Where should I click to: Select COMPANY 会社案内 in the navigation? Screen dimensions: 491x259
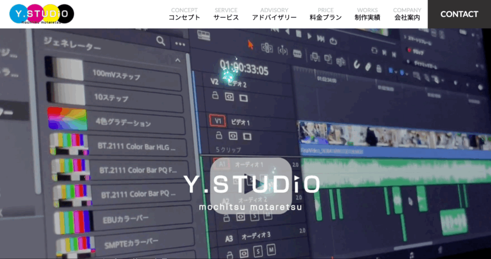[407, 14]
